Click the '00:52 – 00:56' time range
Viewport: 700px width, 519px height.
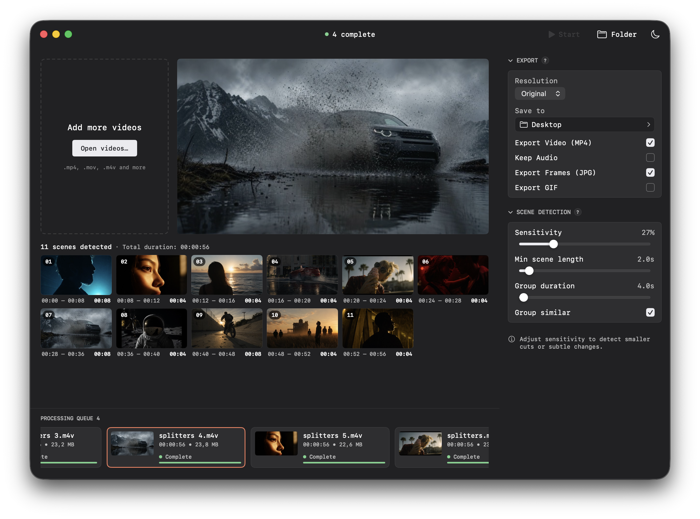364,354
